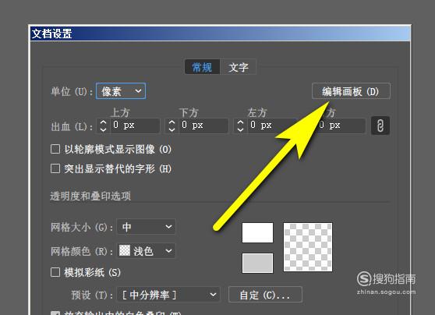Click the 编辑画板 (D) button

coord(351,91)
